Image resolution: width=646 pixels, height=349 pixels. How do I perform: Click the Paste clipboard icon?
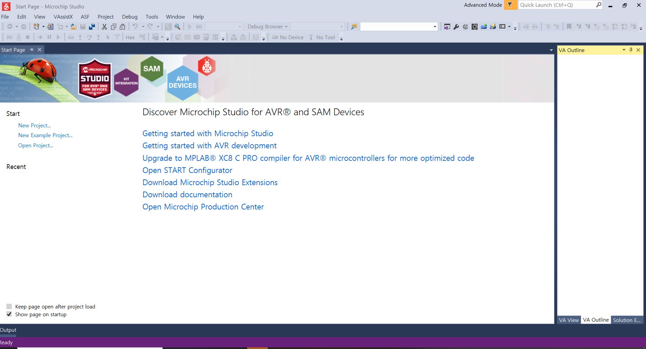(122, 27)
